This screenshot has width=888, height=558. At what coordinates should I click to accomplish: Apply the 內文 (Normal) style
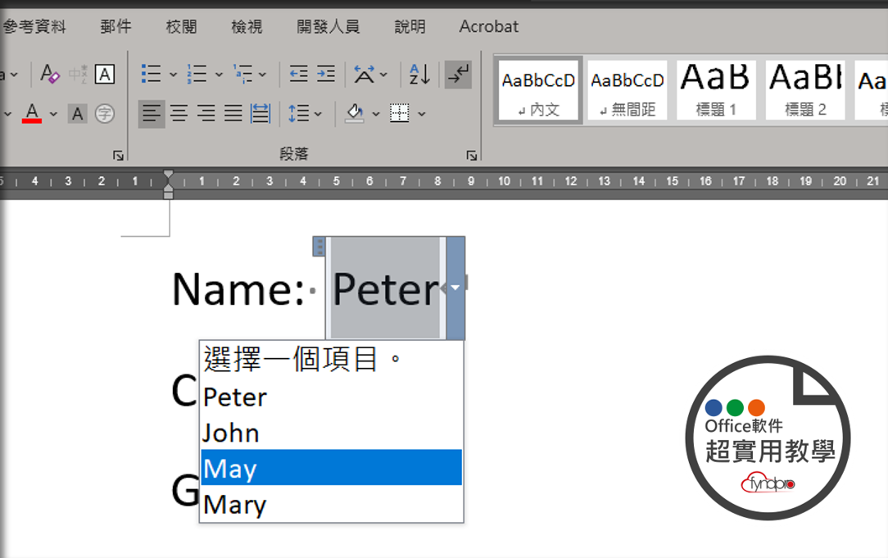coord(538,90)
